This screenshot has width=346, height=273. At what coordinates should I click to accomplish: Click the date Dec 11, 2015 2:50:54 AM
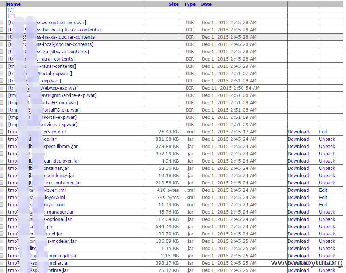231,88
